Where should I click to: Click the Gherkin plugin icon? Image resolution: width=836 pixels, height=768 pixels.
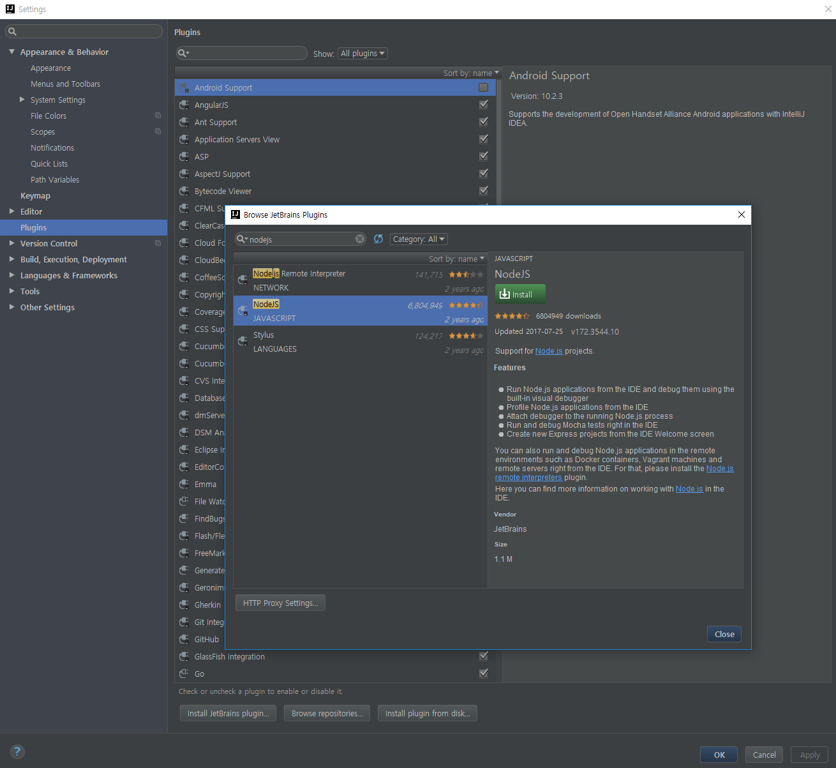[x=184, y=605]
